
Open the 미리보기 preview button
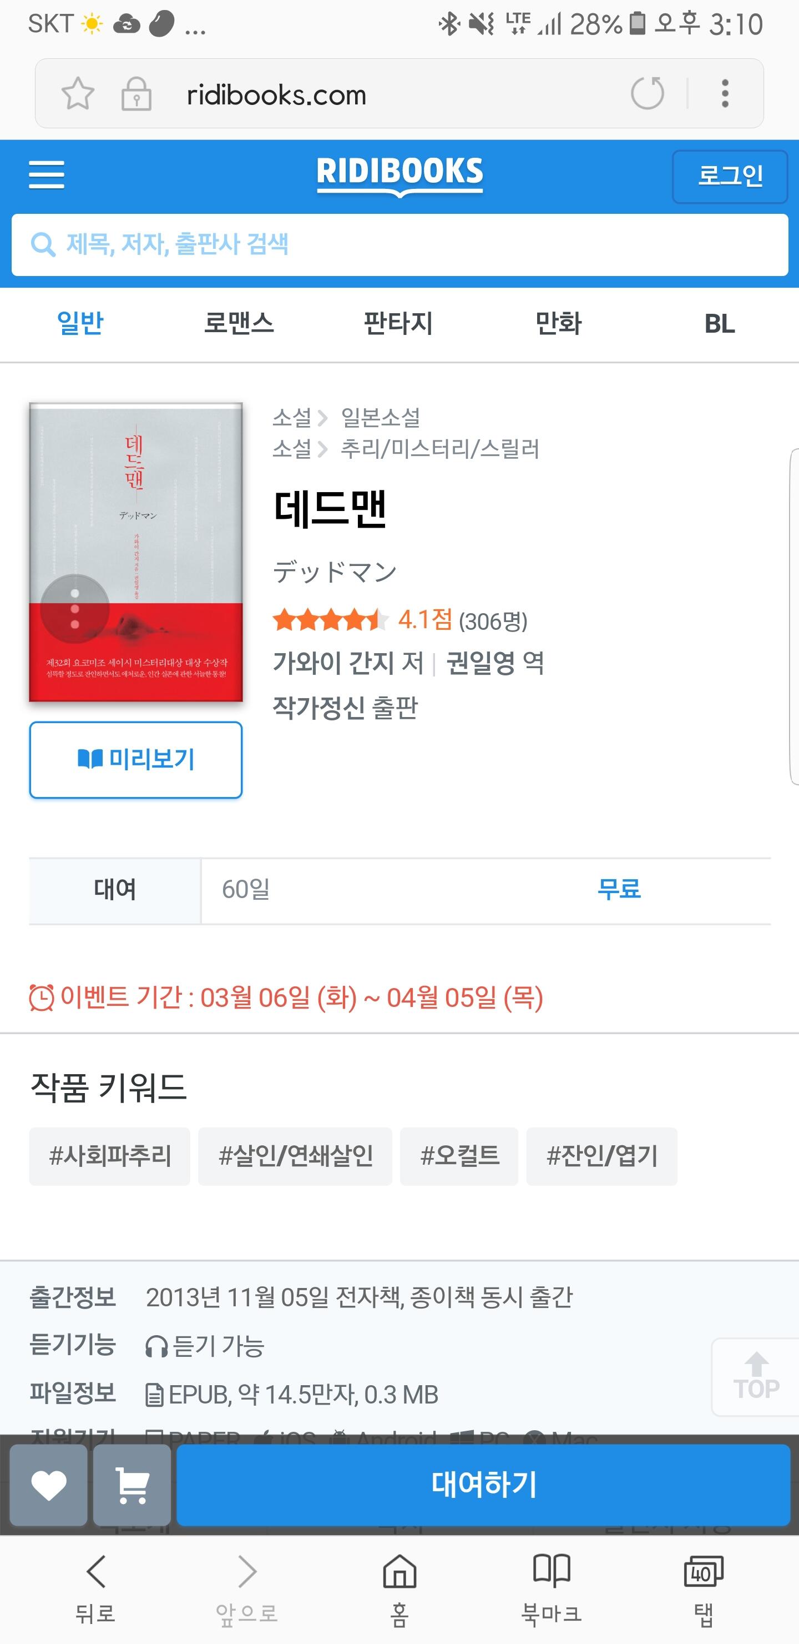click(x=136, y=759)
